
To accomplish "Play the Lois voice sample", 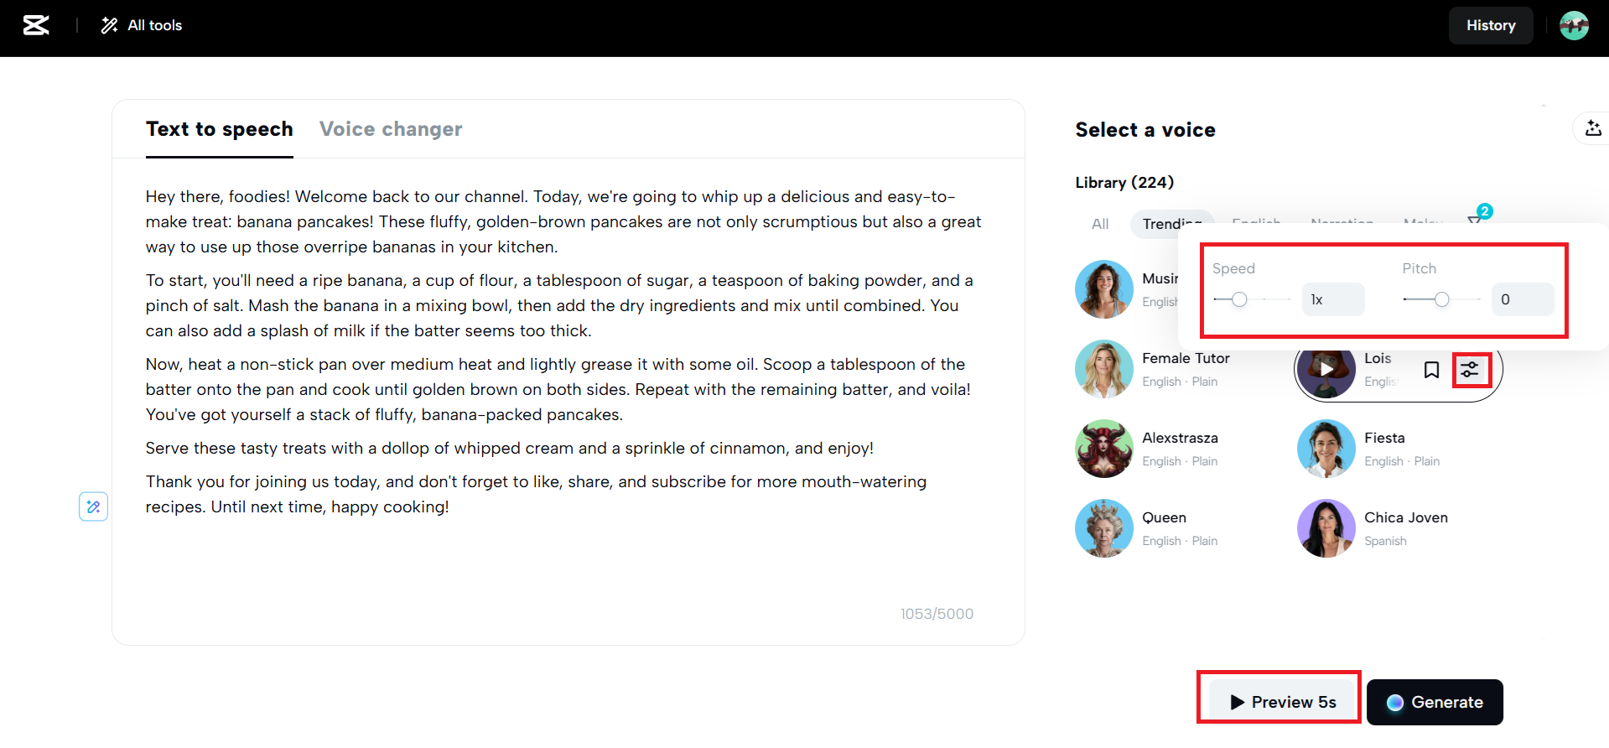I will [1326, 369].
